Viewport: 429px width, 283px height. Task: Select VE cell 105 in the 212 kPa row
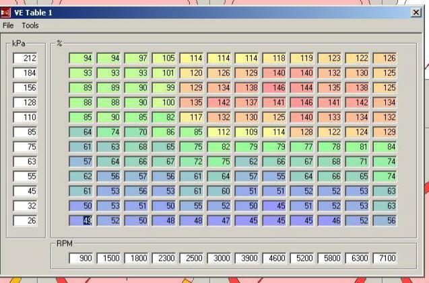tap(164, 58)
